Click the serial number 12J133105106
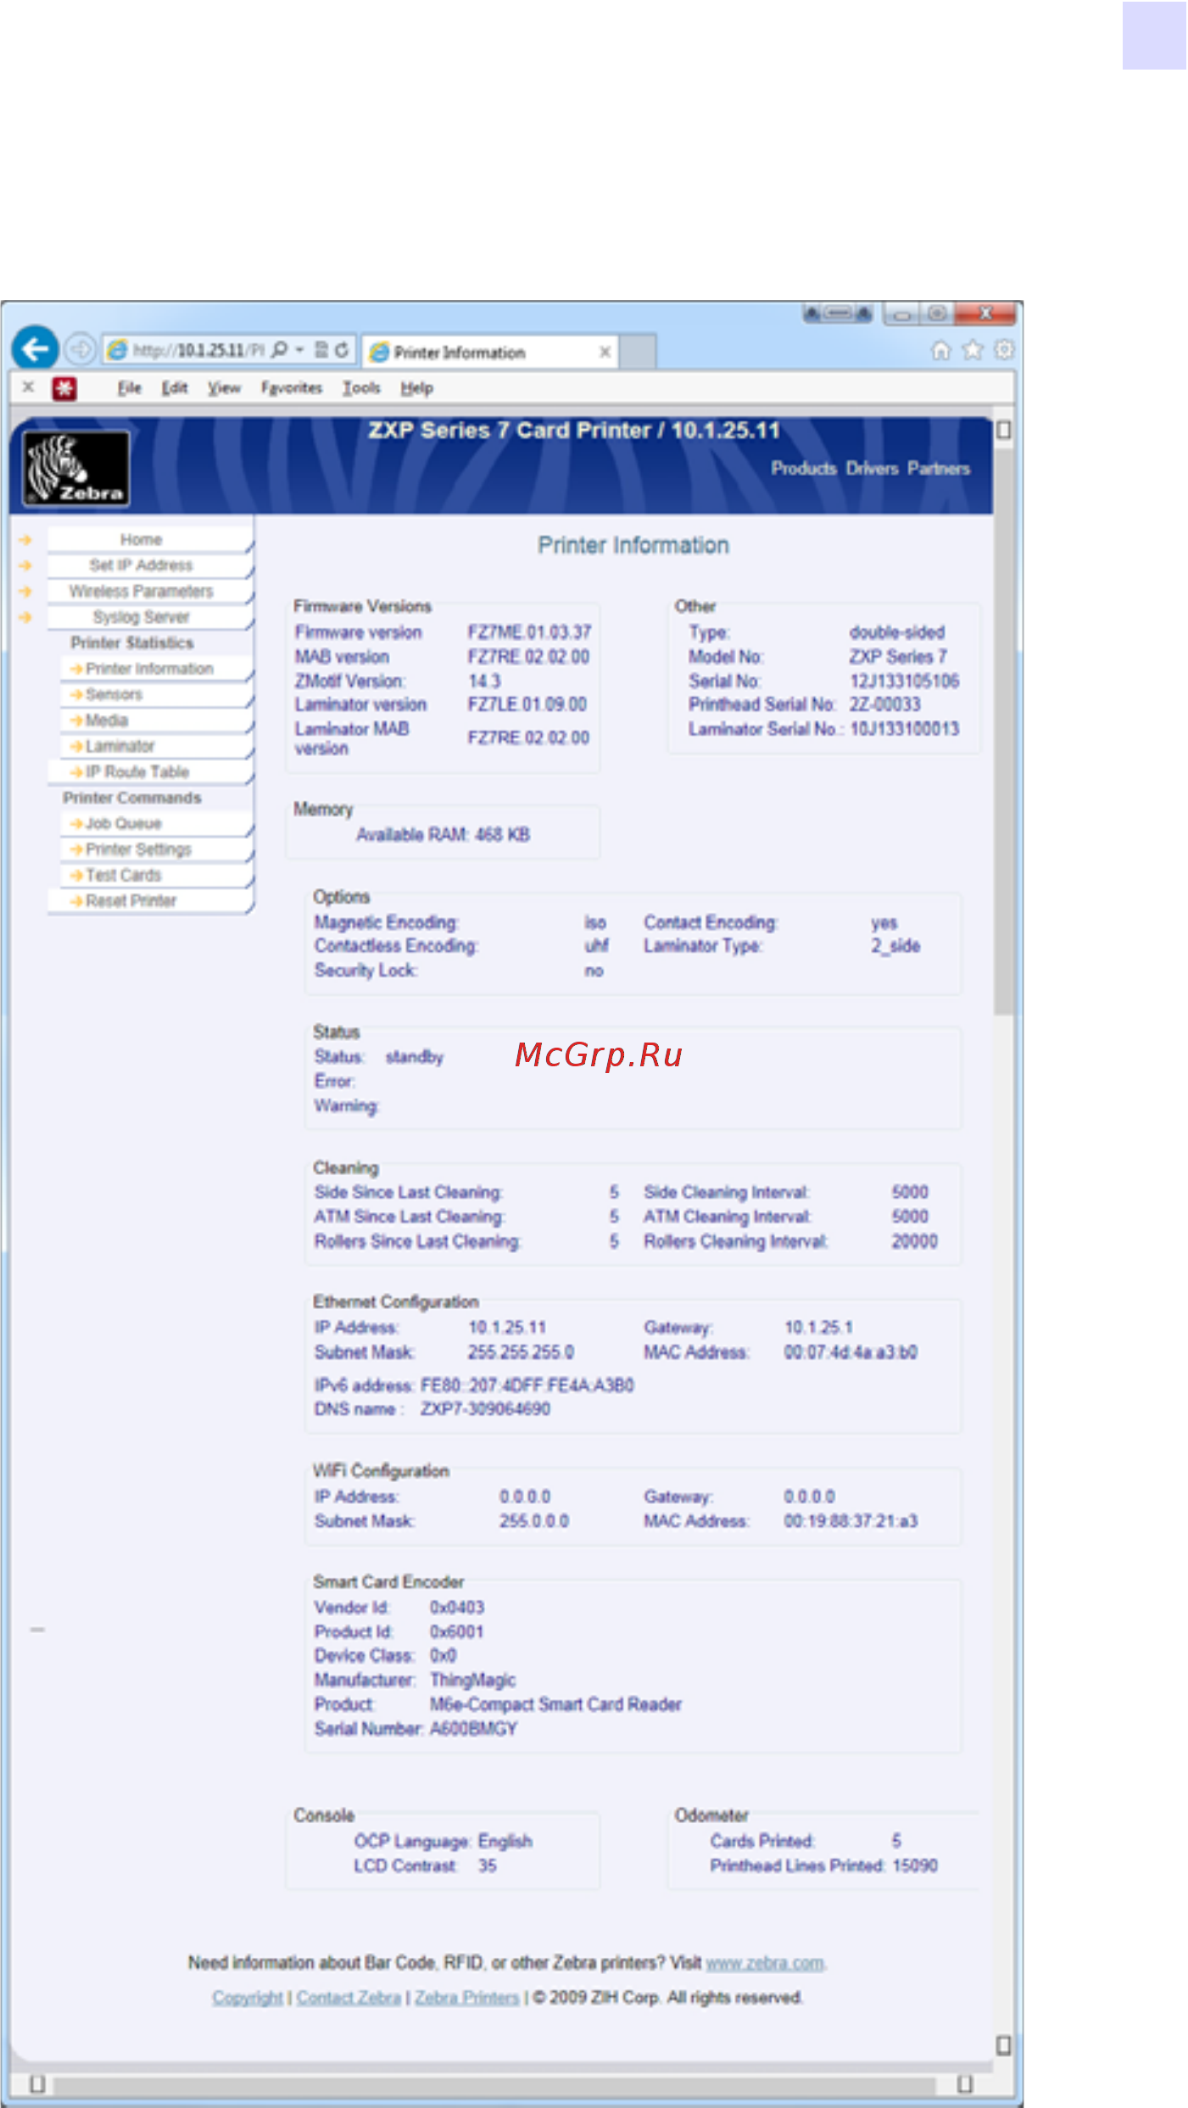The width and height of the screenshot is (1188, 2108). click(904, 681)
